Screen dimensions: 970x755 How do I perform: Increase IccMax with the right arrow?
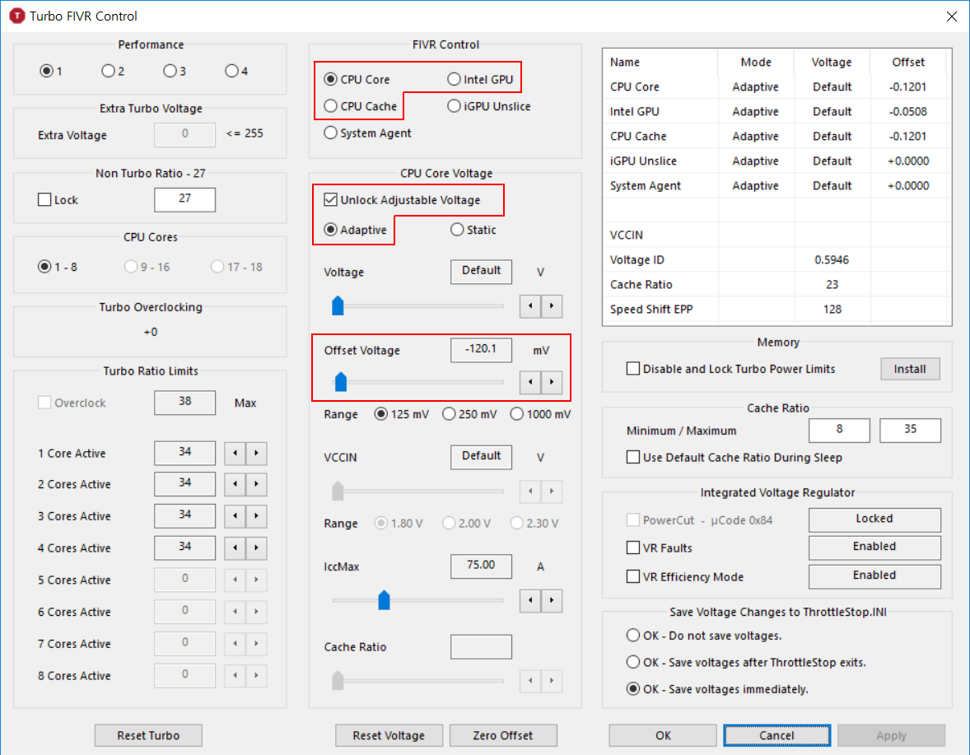point(552,600)
